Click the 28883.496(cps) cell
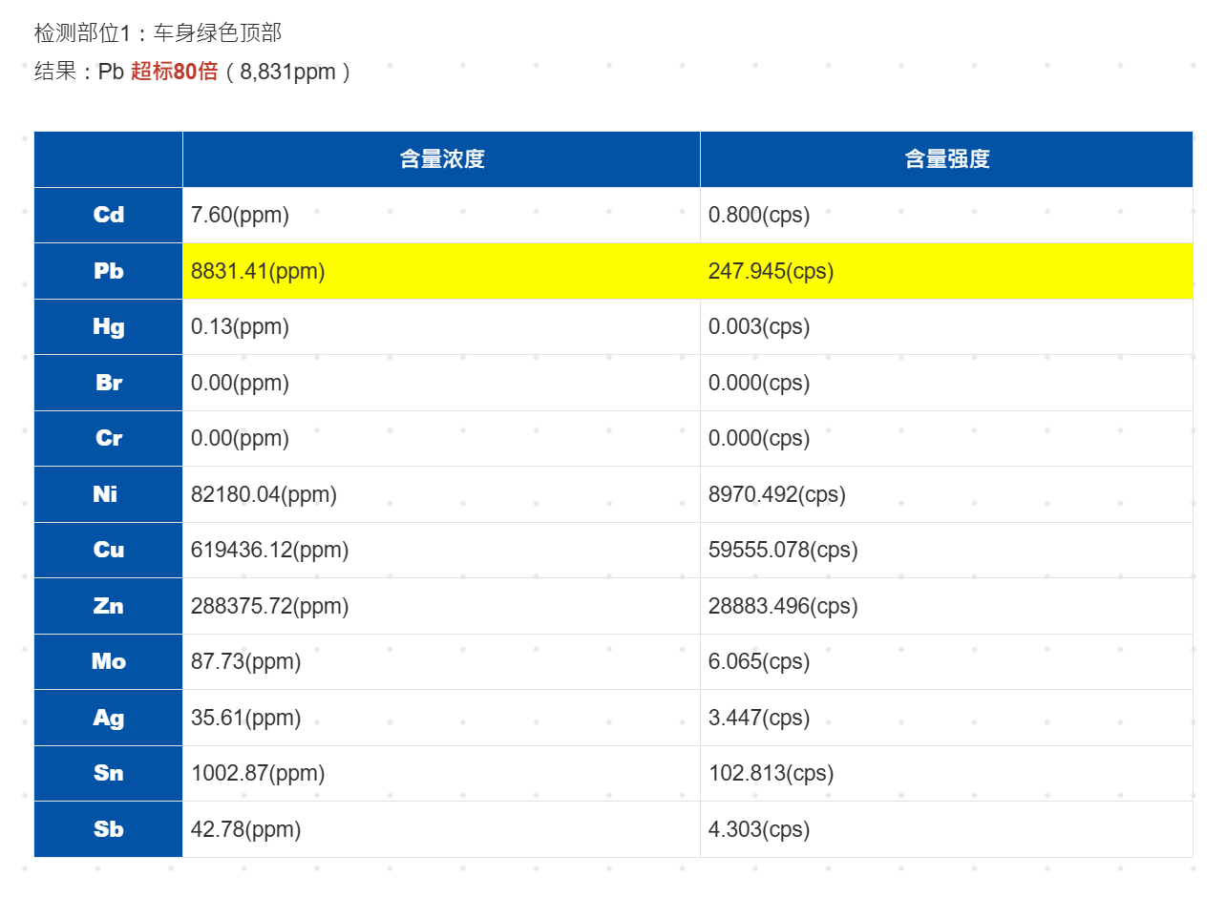This screenshot has height=897, width=1226. pyautogui.click(x=946, y=606)
